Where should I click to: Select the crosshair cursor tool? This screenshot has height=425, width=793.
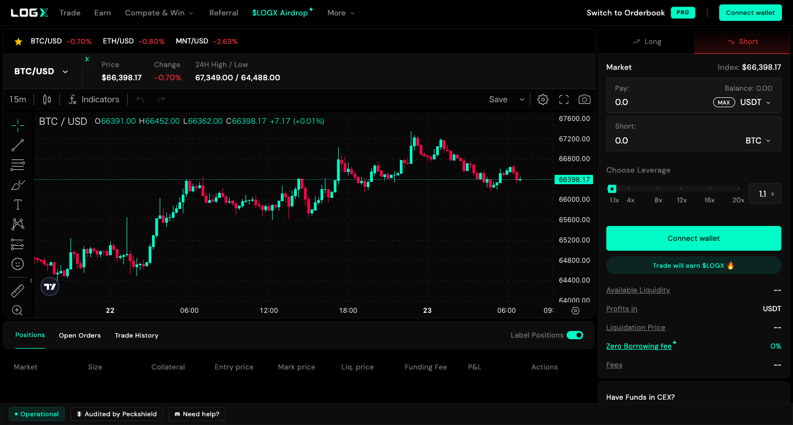pyautogui.click(x=17, y=125)
